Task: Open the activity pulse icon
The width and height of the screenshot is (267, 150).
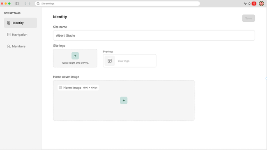Action: point(245,3)
